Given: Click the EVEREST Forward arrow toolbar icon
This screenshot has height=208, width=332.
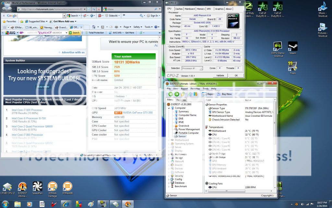Looking at the screenshot, I should coord(177,94).
